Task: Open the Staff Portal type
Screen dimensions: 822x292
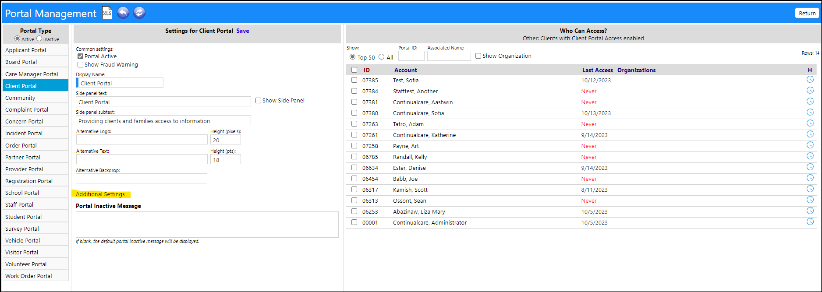Action: [35, 204]
